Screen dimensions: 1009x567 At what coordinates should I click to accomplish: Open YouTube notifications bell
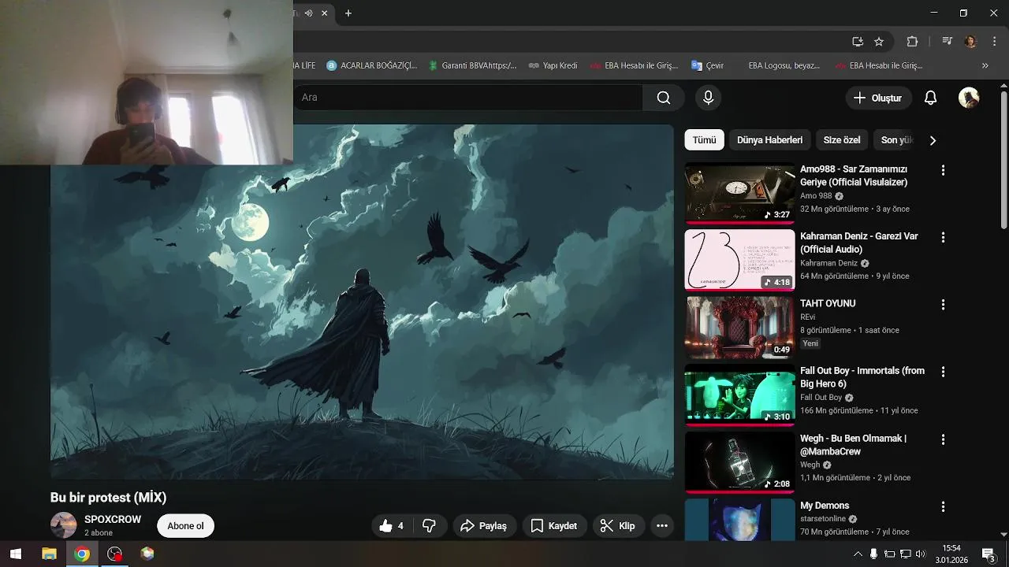[930, 98]
